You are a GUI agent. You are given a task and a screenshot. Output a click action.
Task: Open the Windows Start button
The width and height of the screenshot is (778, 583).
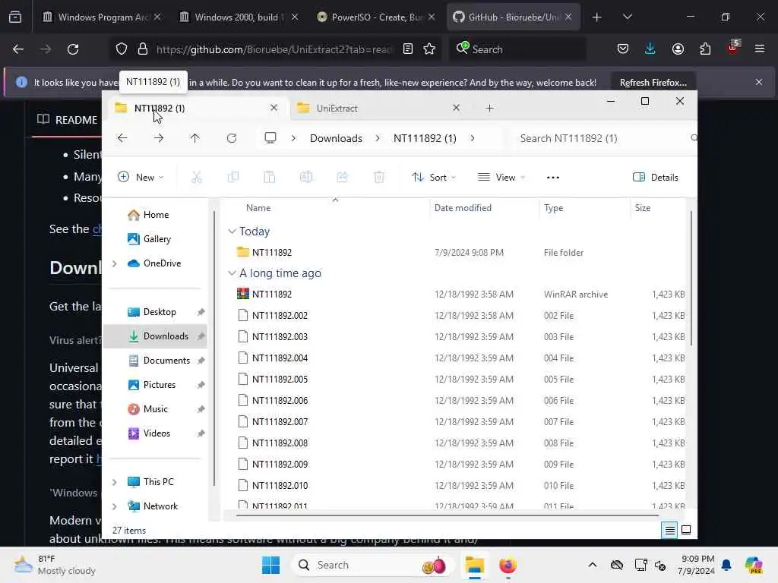[271, 565]
